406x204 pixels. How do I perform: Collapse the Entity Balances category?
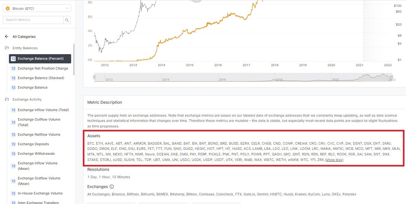tap(25, 48)
